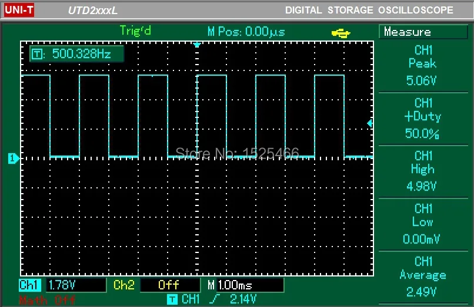The height and width of the screenshot is (307, 474).
Task: Click the M Pos: 0.00µs readout
Action: pos(246,32)
